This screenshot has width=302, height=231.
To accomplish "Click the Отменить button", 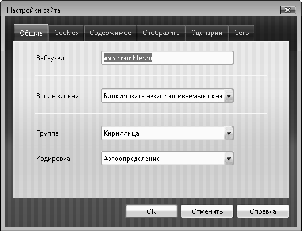I will (207, 211).
